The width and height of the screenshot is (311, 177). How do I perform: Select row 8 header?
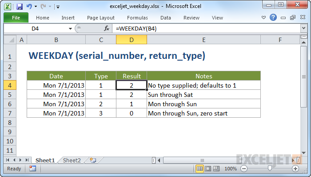pyautogui.click(x=10, y=123)
